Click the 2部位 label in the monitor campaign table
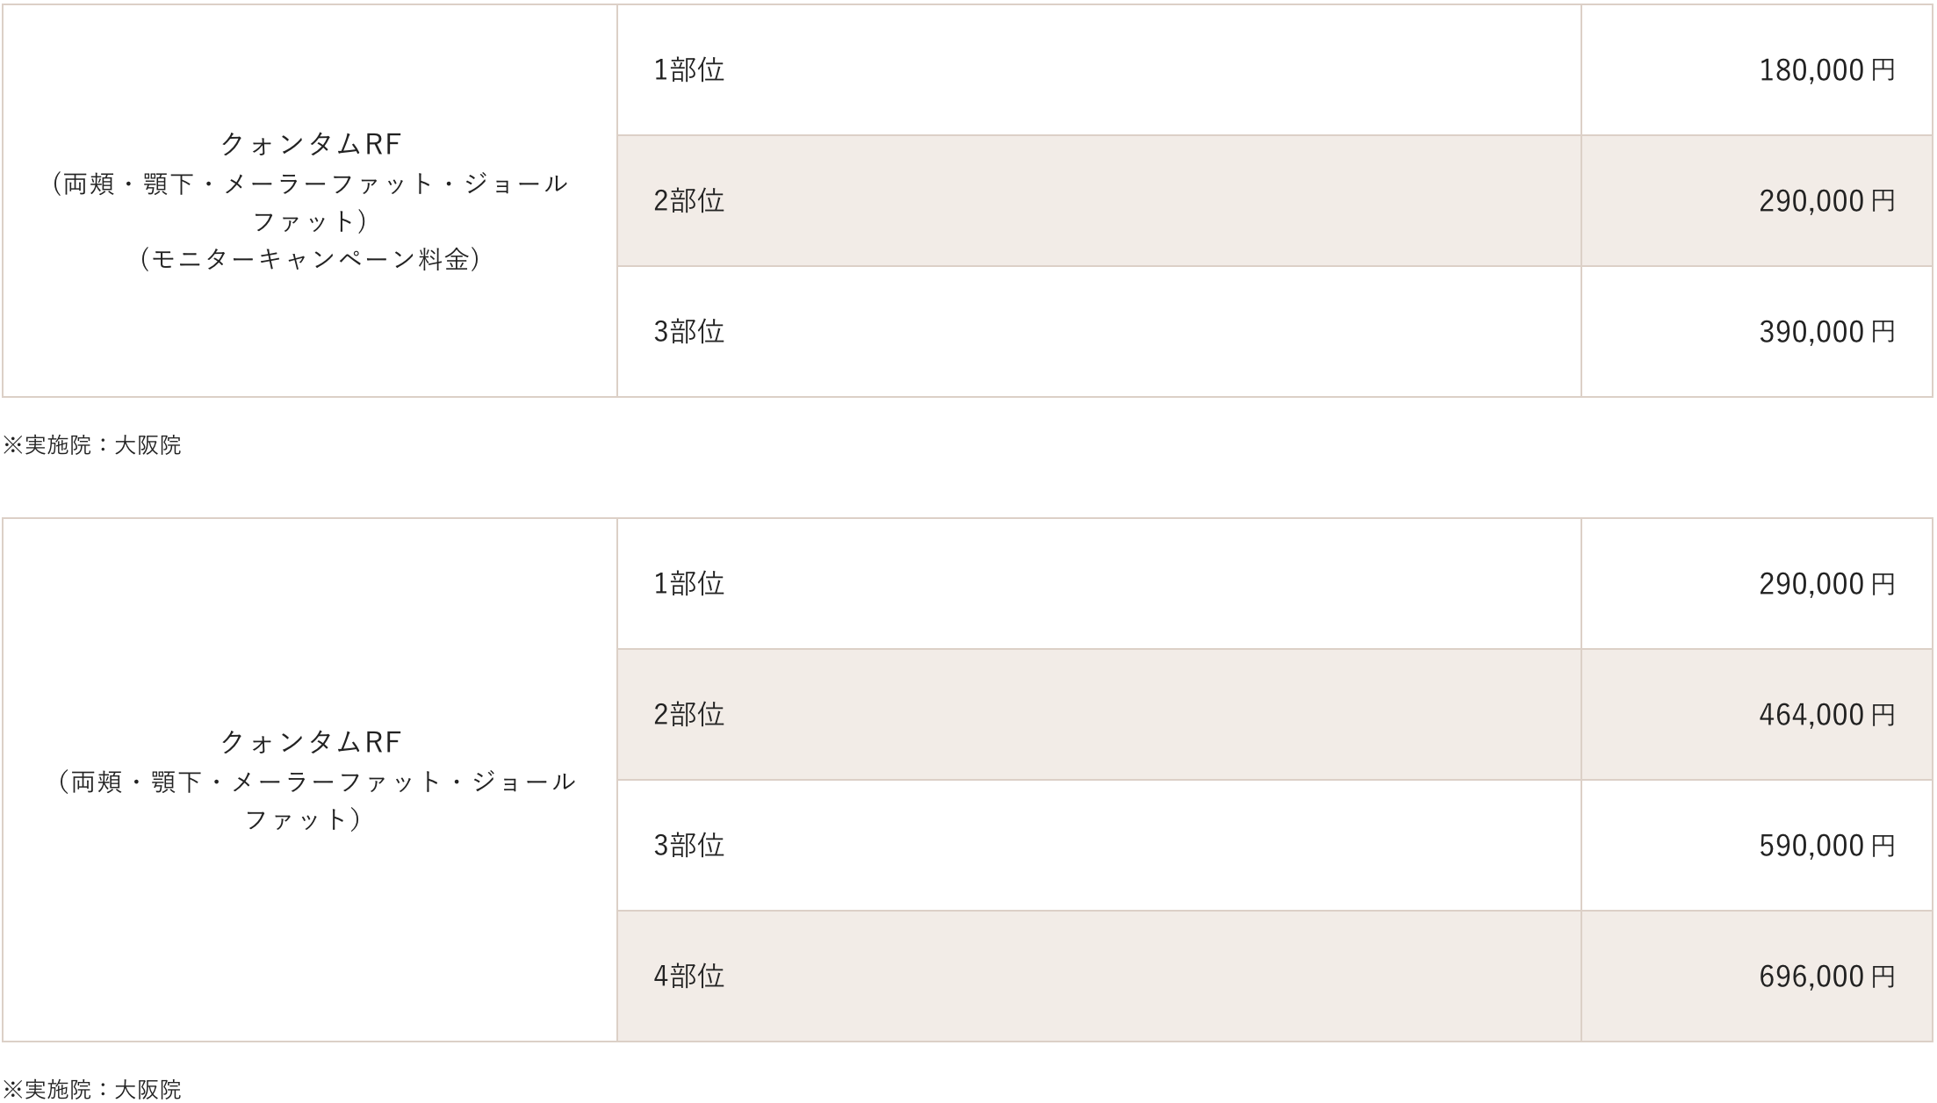 click(688, 201)
